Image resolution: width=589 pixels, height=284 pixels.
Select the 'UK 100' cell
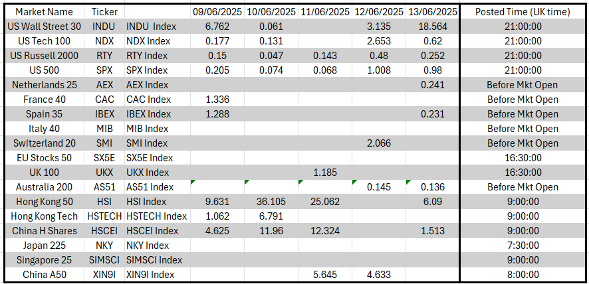click(44, 173)
